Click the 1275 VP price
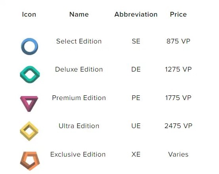219x174 pixels. pyautogui.click(x=178, y=69)
